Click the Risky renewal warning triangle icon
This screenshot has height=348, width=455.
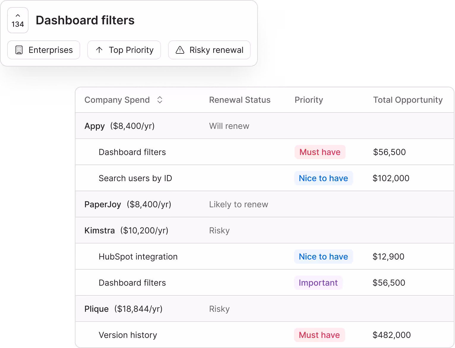(180, 50)
